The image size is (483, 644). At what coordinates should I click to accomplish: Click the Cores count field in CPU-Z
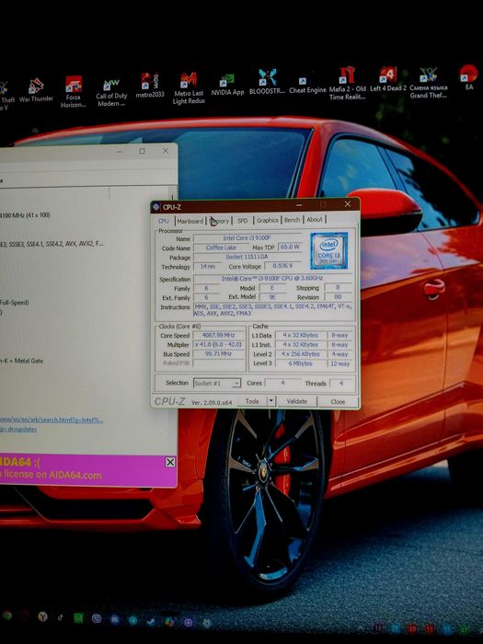tap(282, 383)
